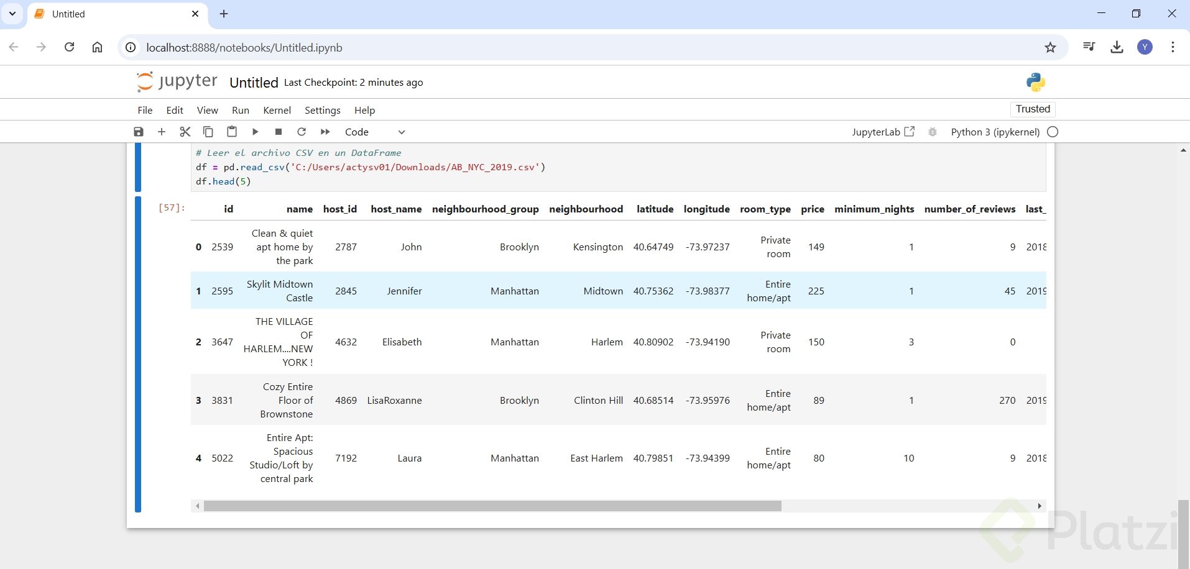Click the JupyterLab link button
This screenshot has height=569, width=1190.
tap(883, 132)
